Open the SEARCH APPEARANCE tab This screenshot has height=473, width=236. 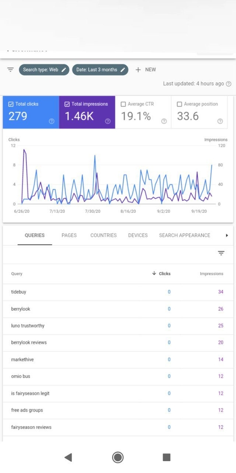(184, 235)
